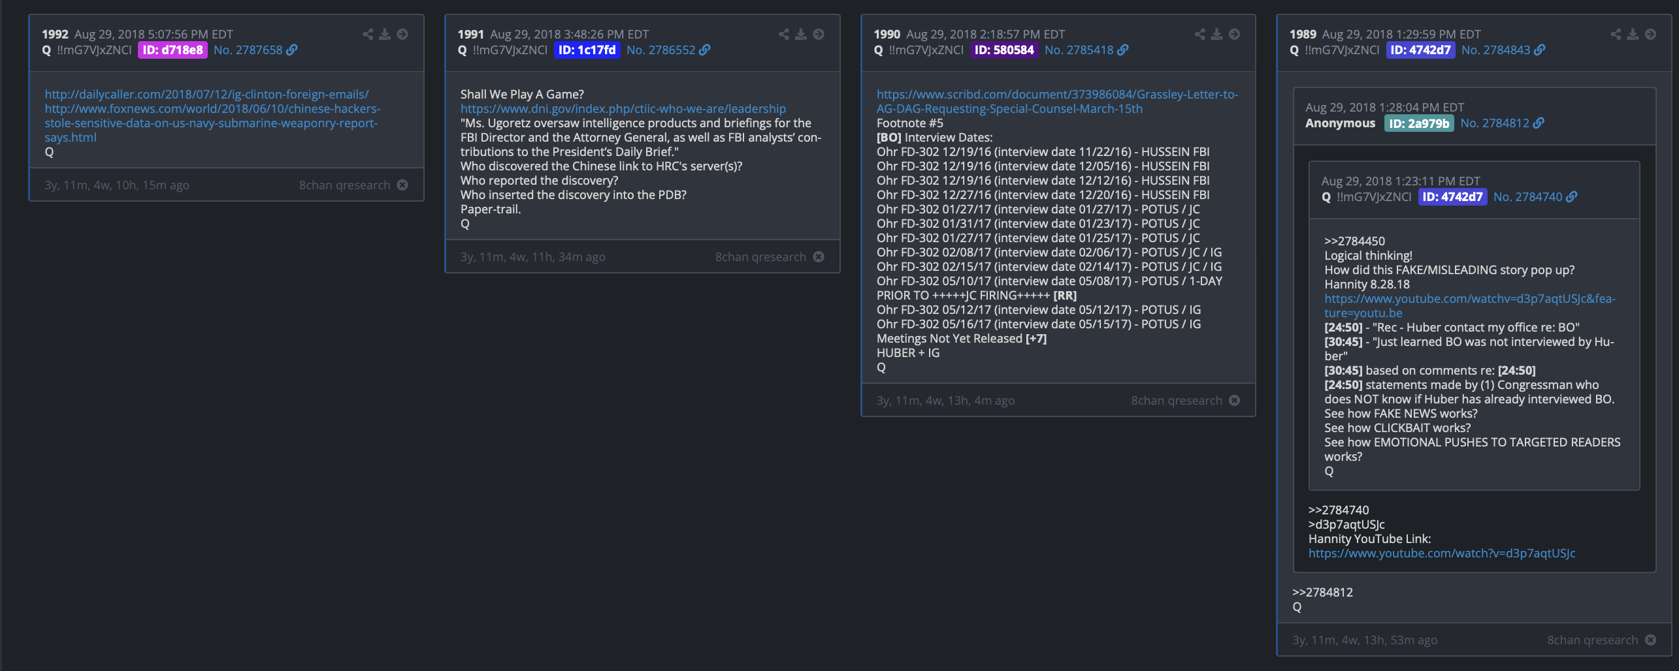Click the link icon beside No. 2785418
Screen dimensions: 1679x671
(1122, 50)
